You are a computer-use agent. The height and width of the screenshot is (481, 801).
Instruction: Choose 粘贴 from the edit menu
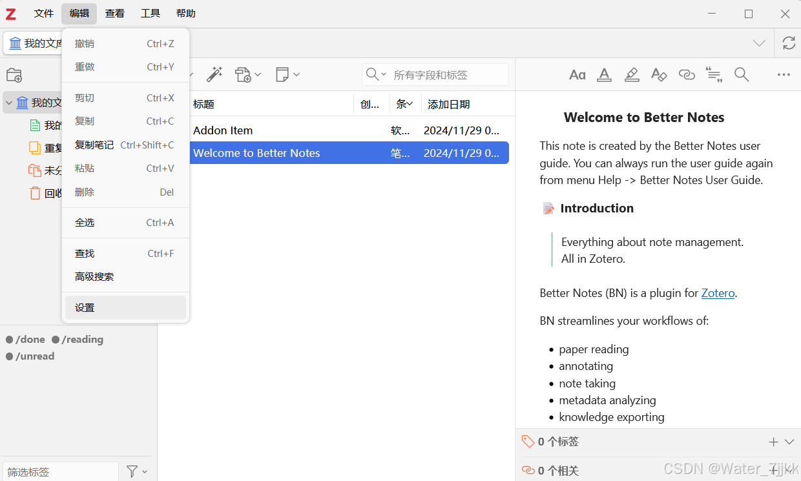pyautogui.click(x=125, y=168)
